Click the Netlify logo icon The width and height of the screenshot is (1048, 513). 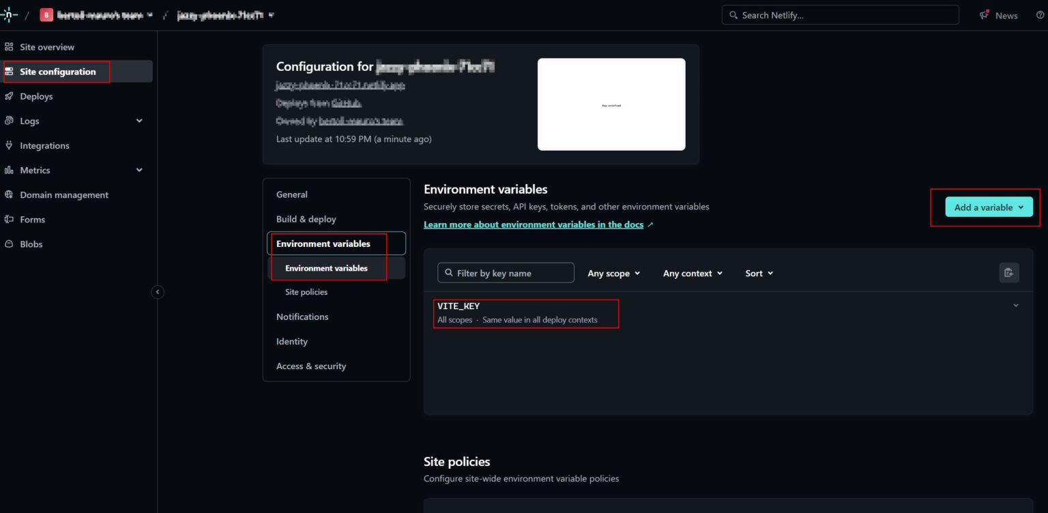[x=10, y=15]
